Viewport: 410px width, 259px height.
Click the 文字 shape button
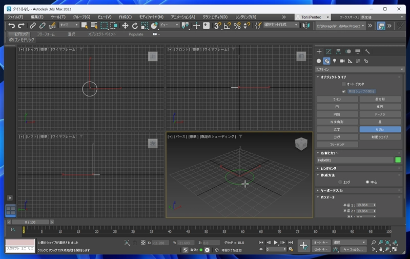tap(337, 129)
